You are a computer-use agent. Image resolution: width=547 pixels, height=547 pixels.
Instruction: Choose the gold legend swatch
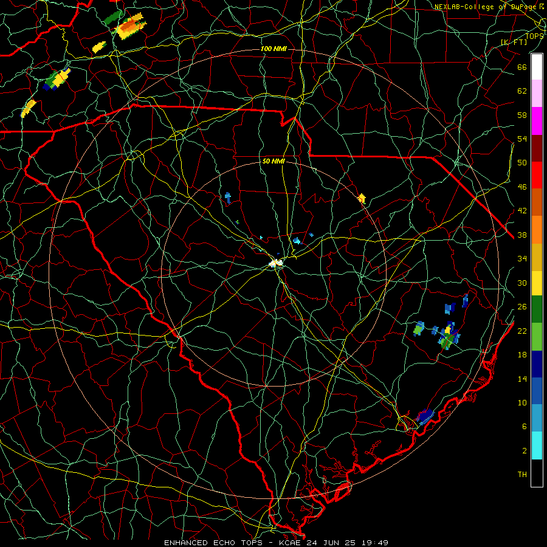coord(537,256)
